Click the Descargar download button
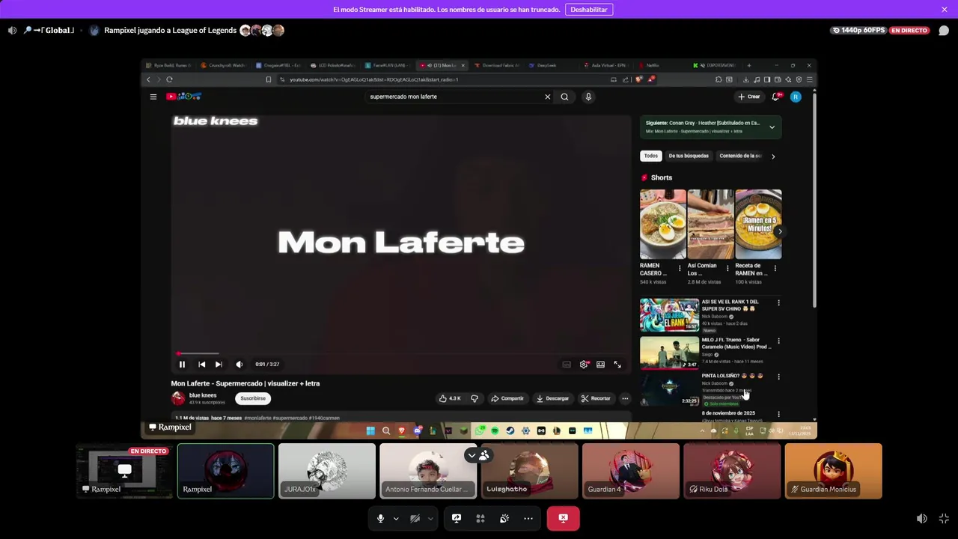 [x=552, y=398]
